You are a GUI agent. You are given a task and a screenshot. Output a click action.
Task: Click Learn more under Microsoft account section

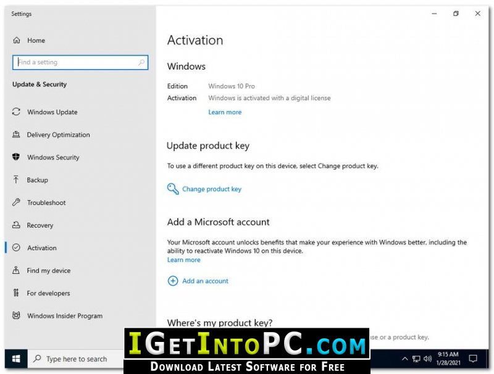(183, 260)
